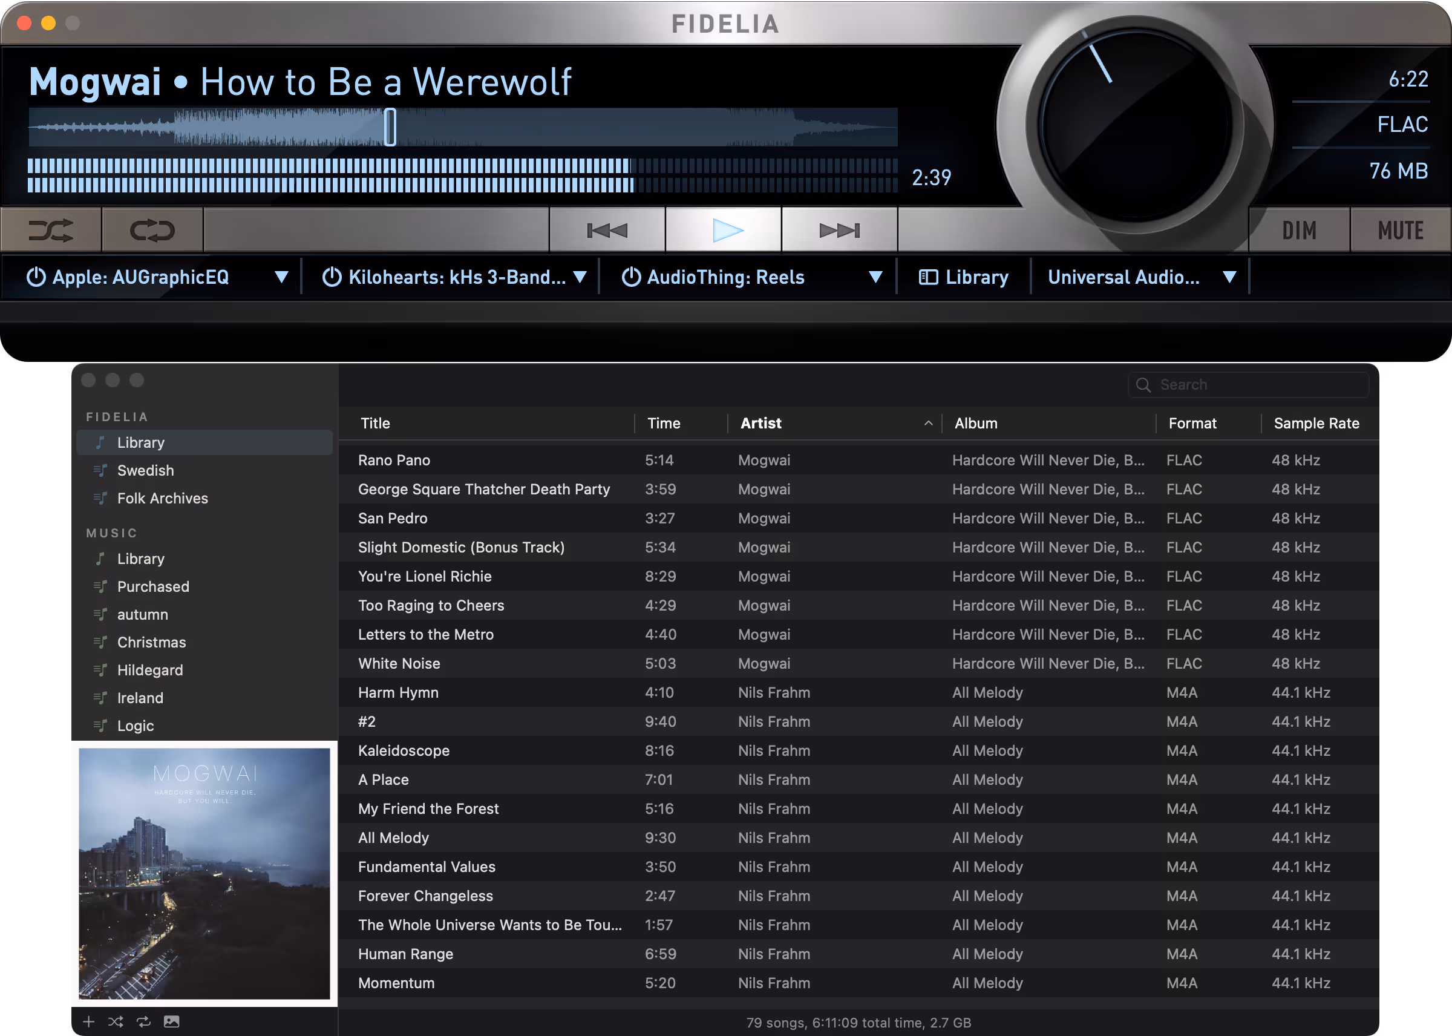Select the White Noise track

858,663
